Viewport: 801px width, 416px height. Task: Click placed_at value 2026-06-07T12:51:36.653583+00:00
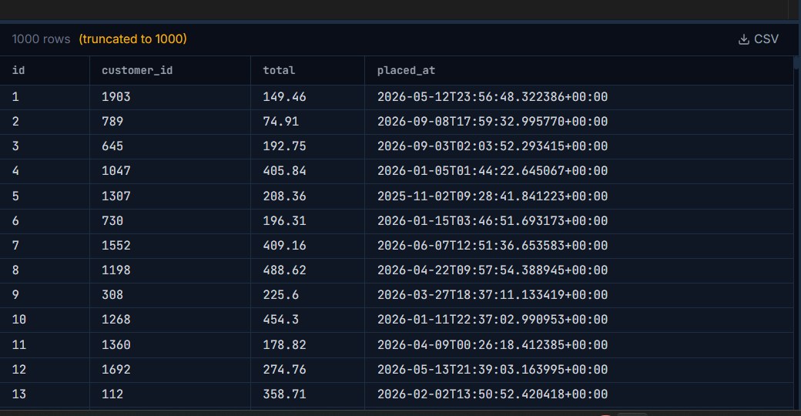[x=492, y=245]
